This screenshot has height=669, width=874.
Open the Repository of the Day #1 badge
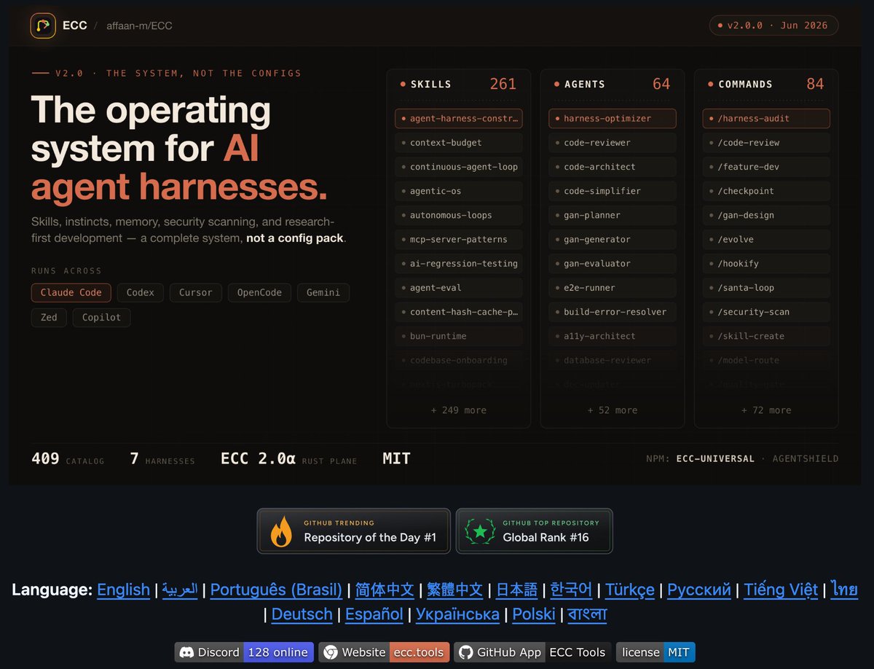pos(354,531)
